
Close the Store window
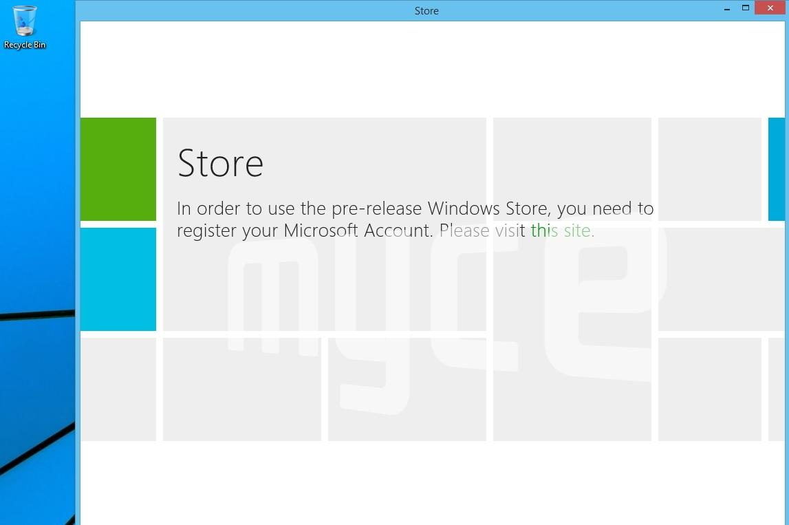click(x=770, y=8)
